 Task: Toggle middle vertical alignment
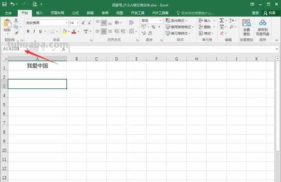click(104, 22)
